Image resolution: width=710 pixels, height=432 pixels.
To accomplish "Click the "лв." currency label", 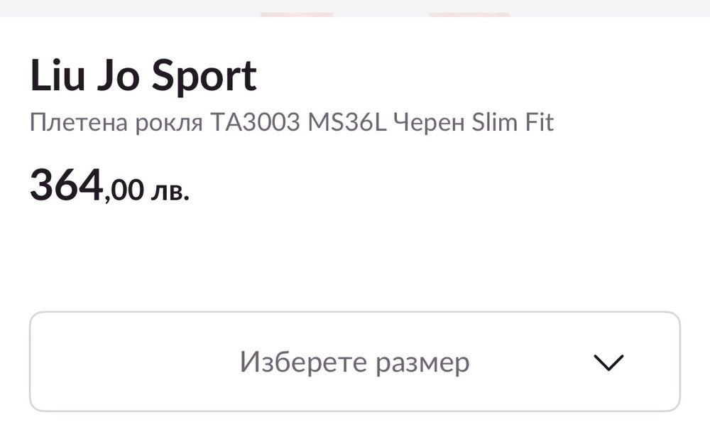I will click(170, 190).
